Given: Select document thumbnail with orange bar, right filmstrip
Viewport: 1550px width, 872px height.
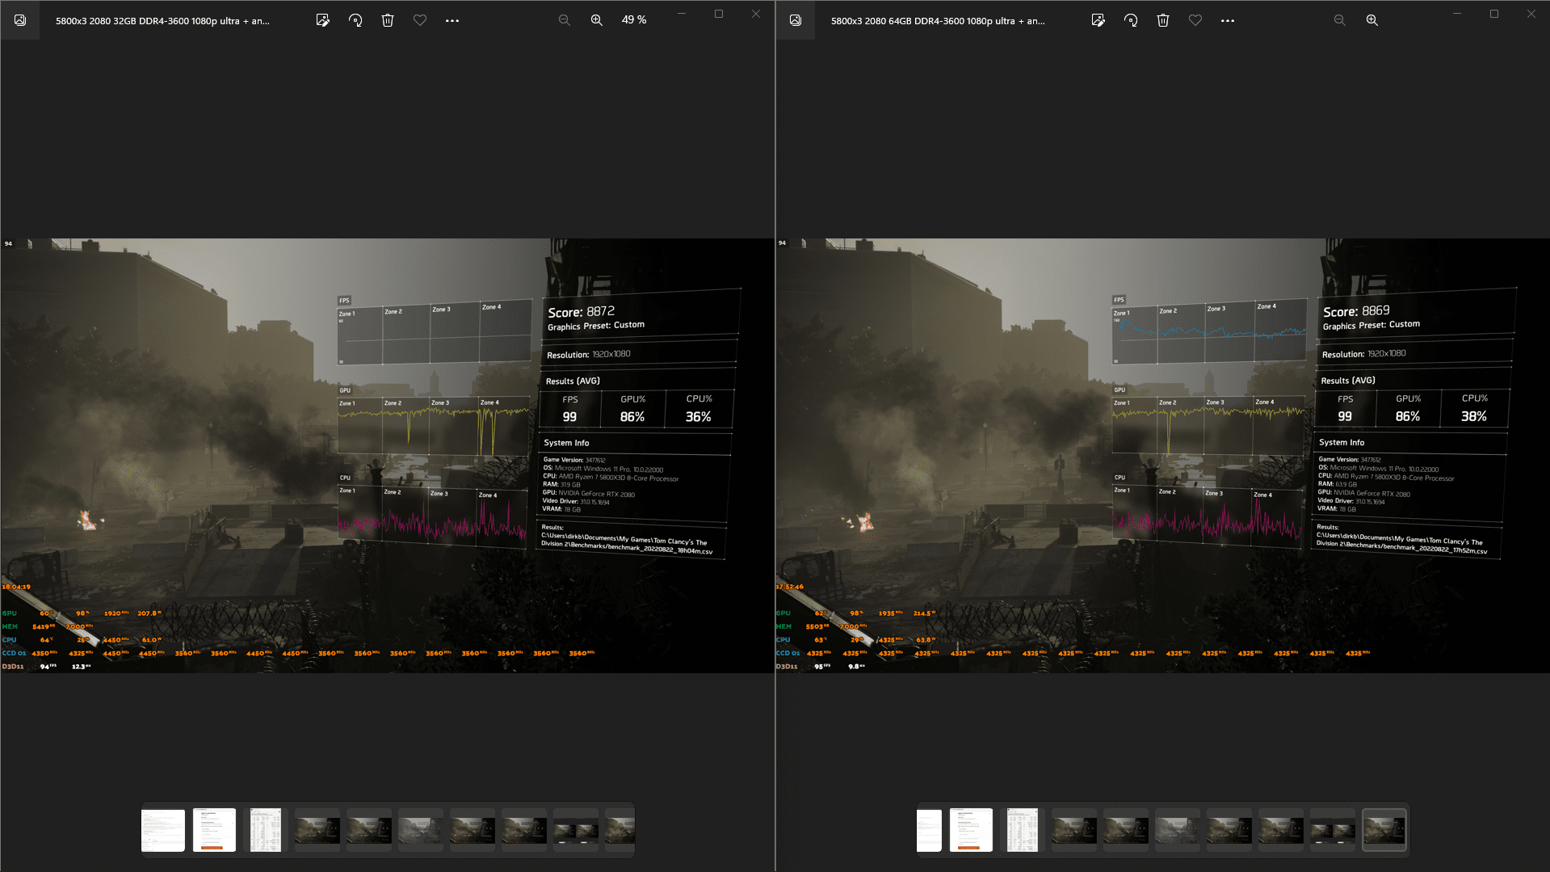Looking at the screenshot, I should point(971,830).
